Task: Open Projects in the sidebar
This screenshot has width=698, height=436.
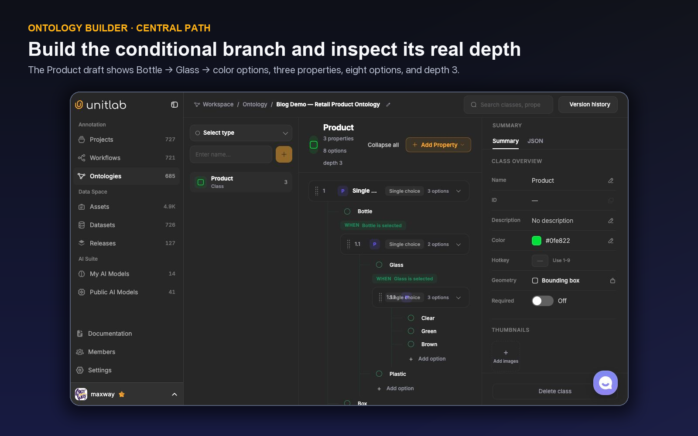Action: (x=127, y=140)
